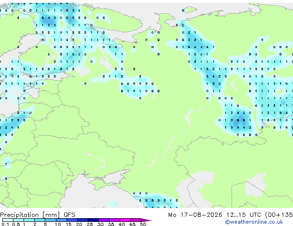Select the 45–50 mm legend swatch
Viewport: 293px width, 226px height.
(x=136, y=220)
